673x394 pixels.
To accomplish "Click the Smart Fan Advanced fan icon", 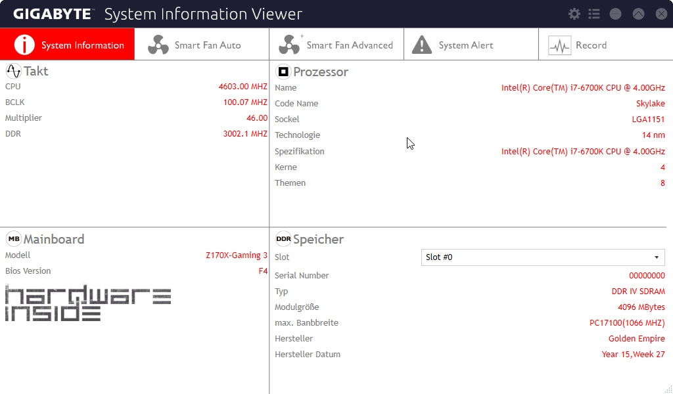I will tap(289, 45).
